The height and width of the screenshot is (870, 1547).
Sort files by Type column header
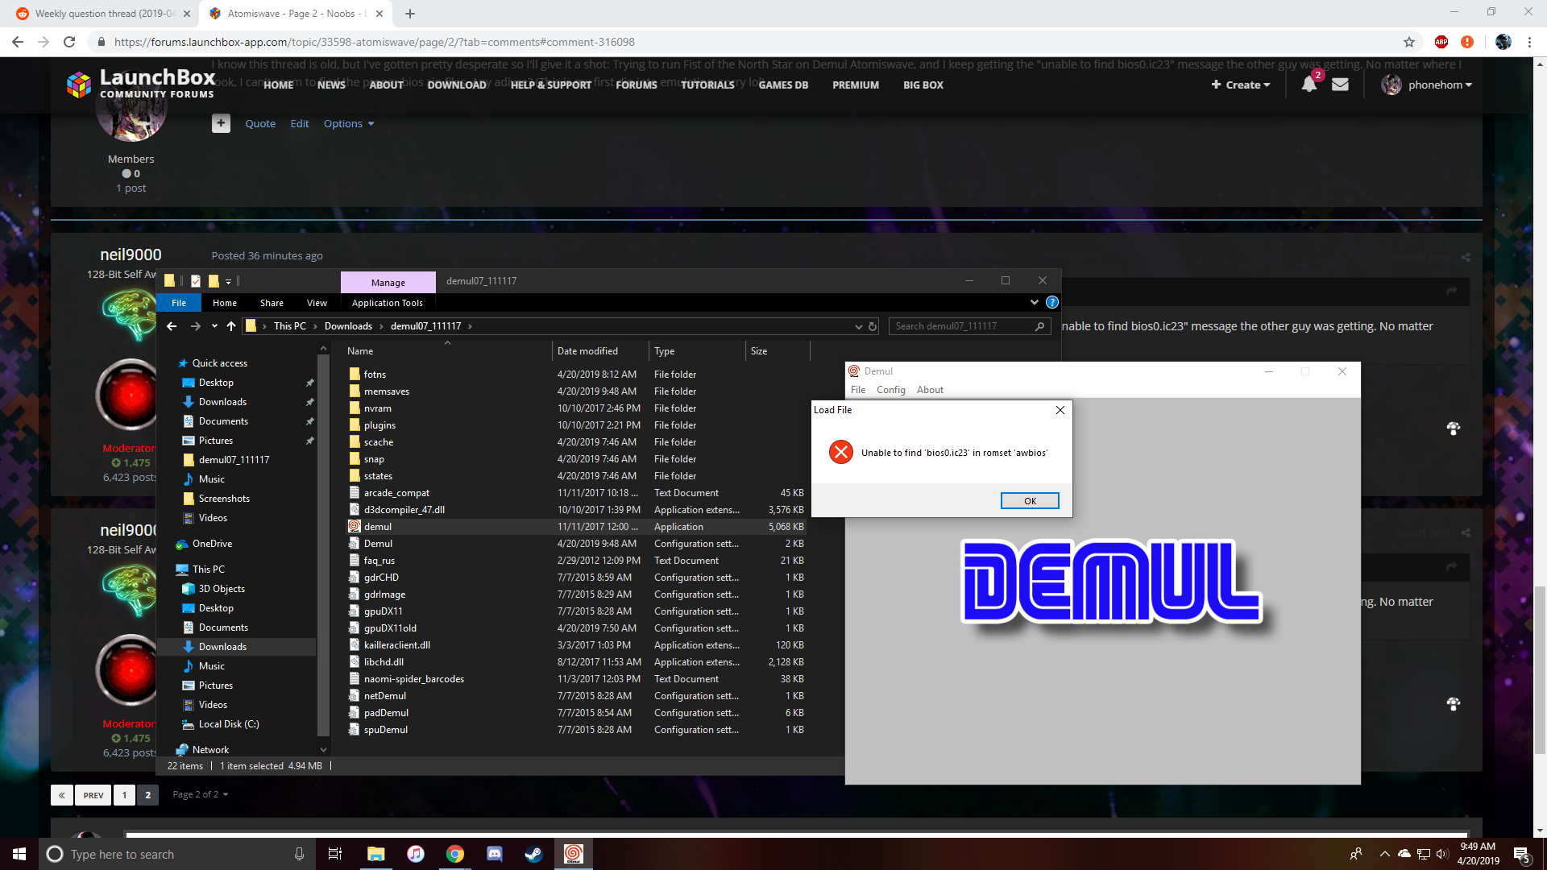(697, 351)
